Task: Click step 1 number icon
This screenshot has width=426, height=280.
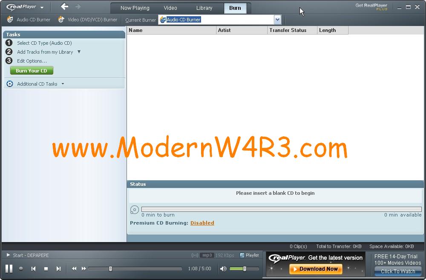Action: (x=9, y=43)
